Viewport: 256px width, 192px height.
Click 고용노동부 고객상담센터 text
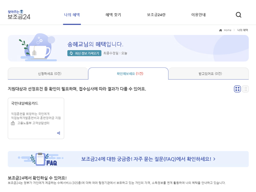click(33, 123)
